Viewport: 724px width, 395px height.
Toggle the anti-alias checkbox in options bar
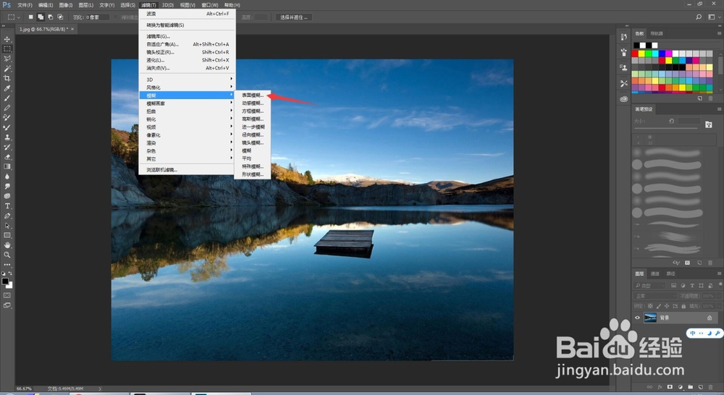click(116, 17)
